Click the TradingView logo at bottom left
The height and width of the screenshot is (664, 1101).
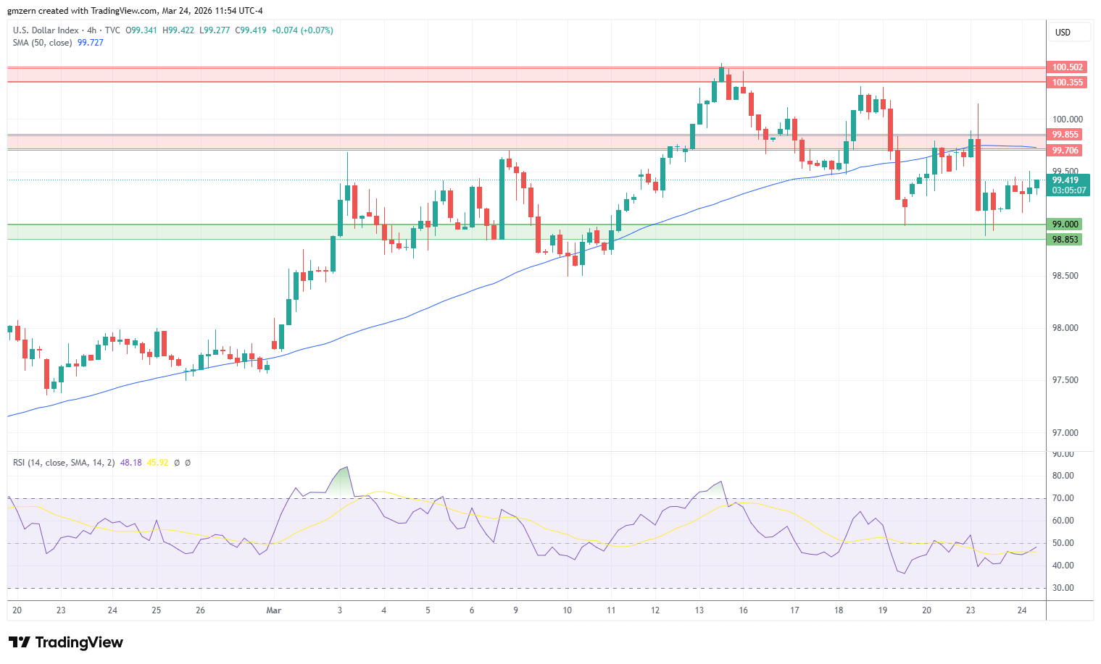pos(65,642)
